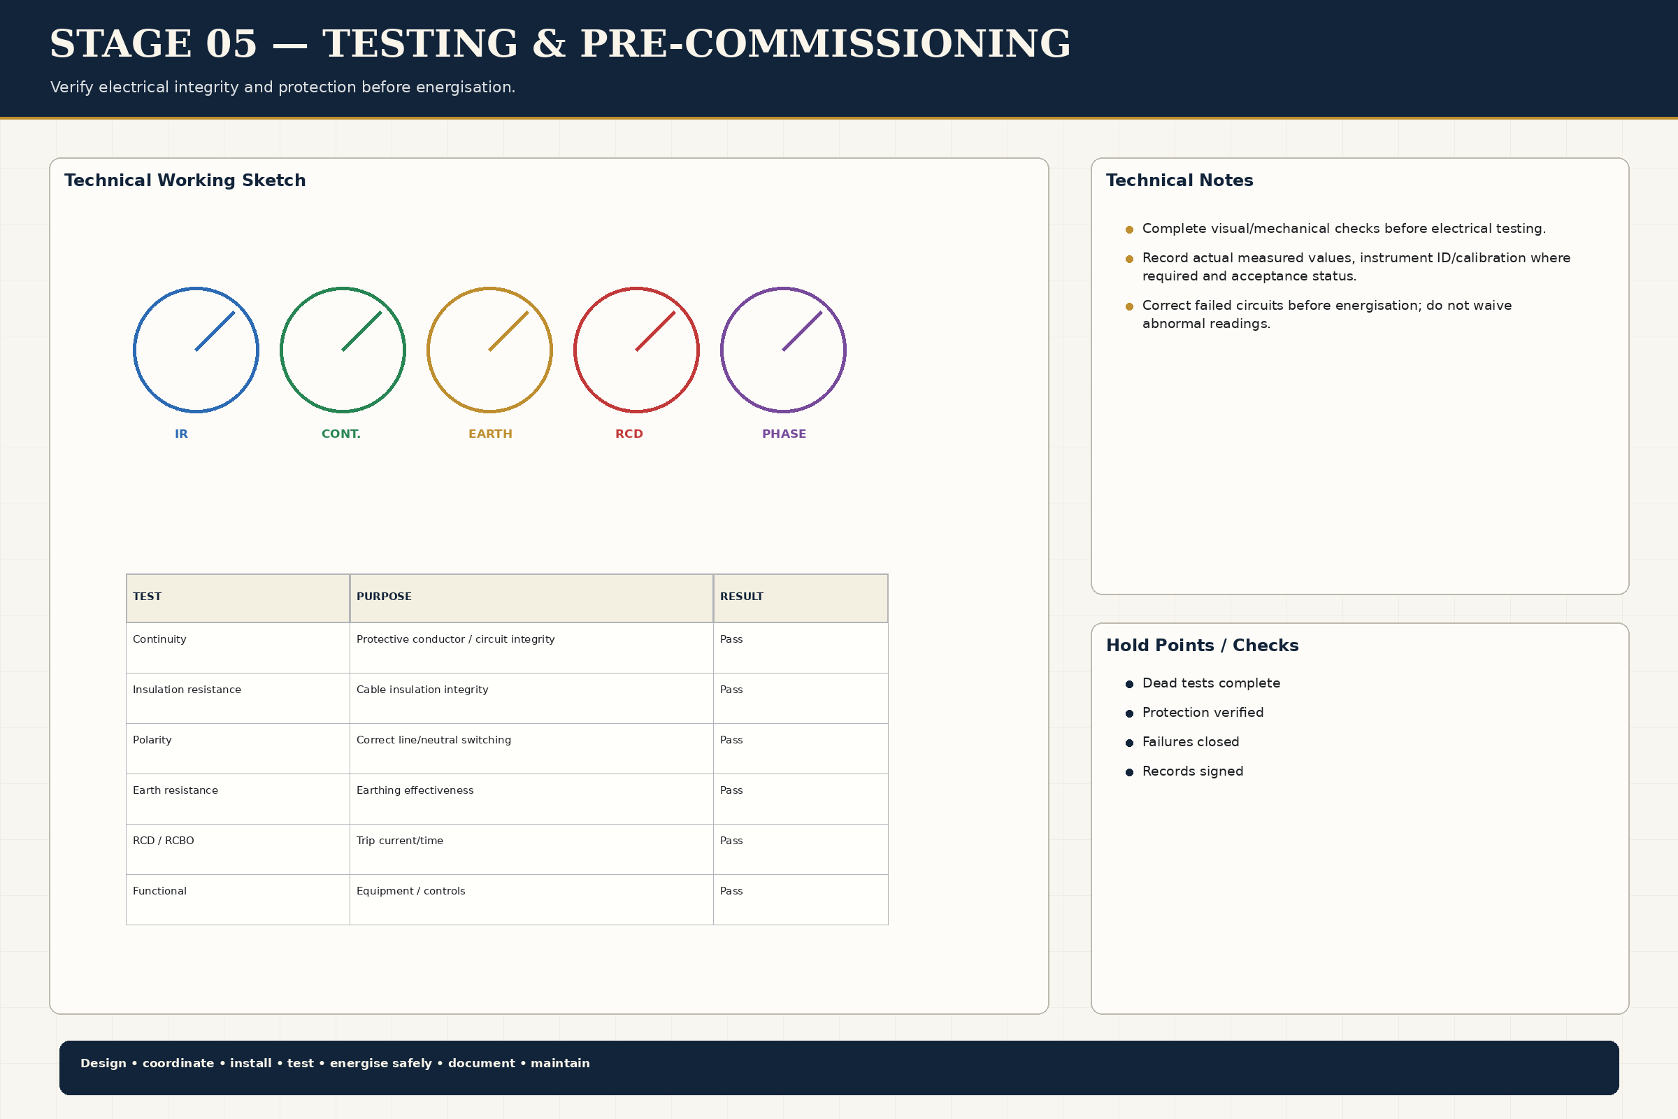1678x1119 pixels.
Task: Select the Polarity test cell
Action: pos(238,748)
